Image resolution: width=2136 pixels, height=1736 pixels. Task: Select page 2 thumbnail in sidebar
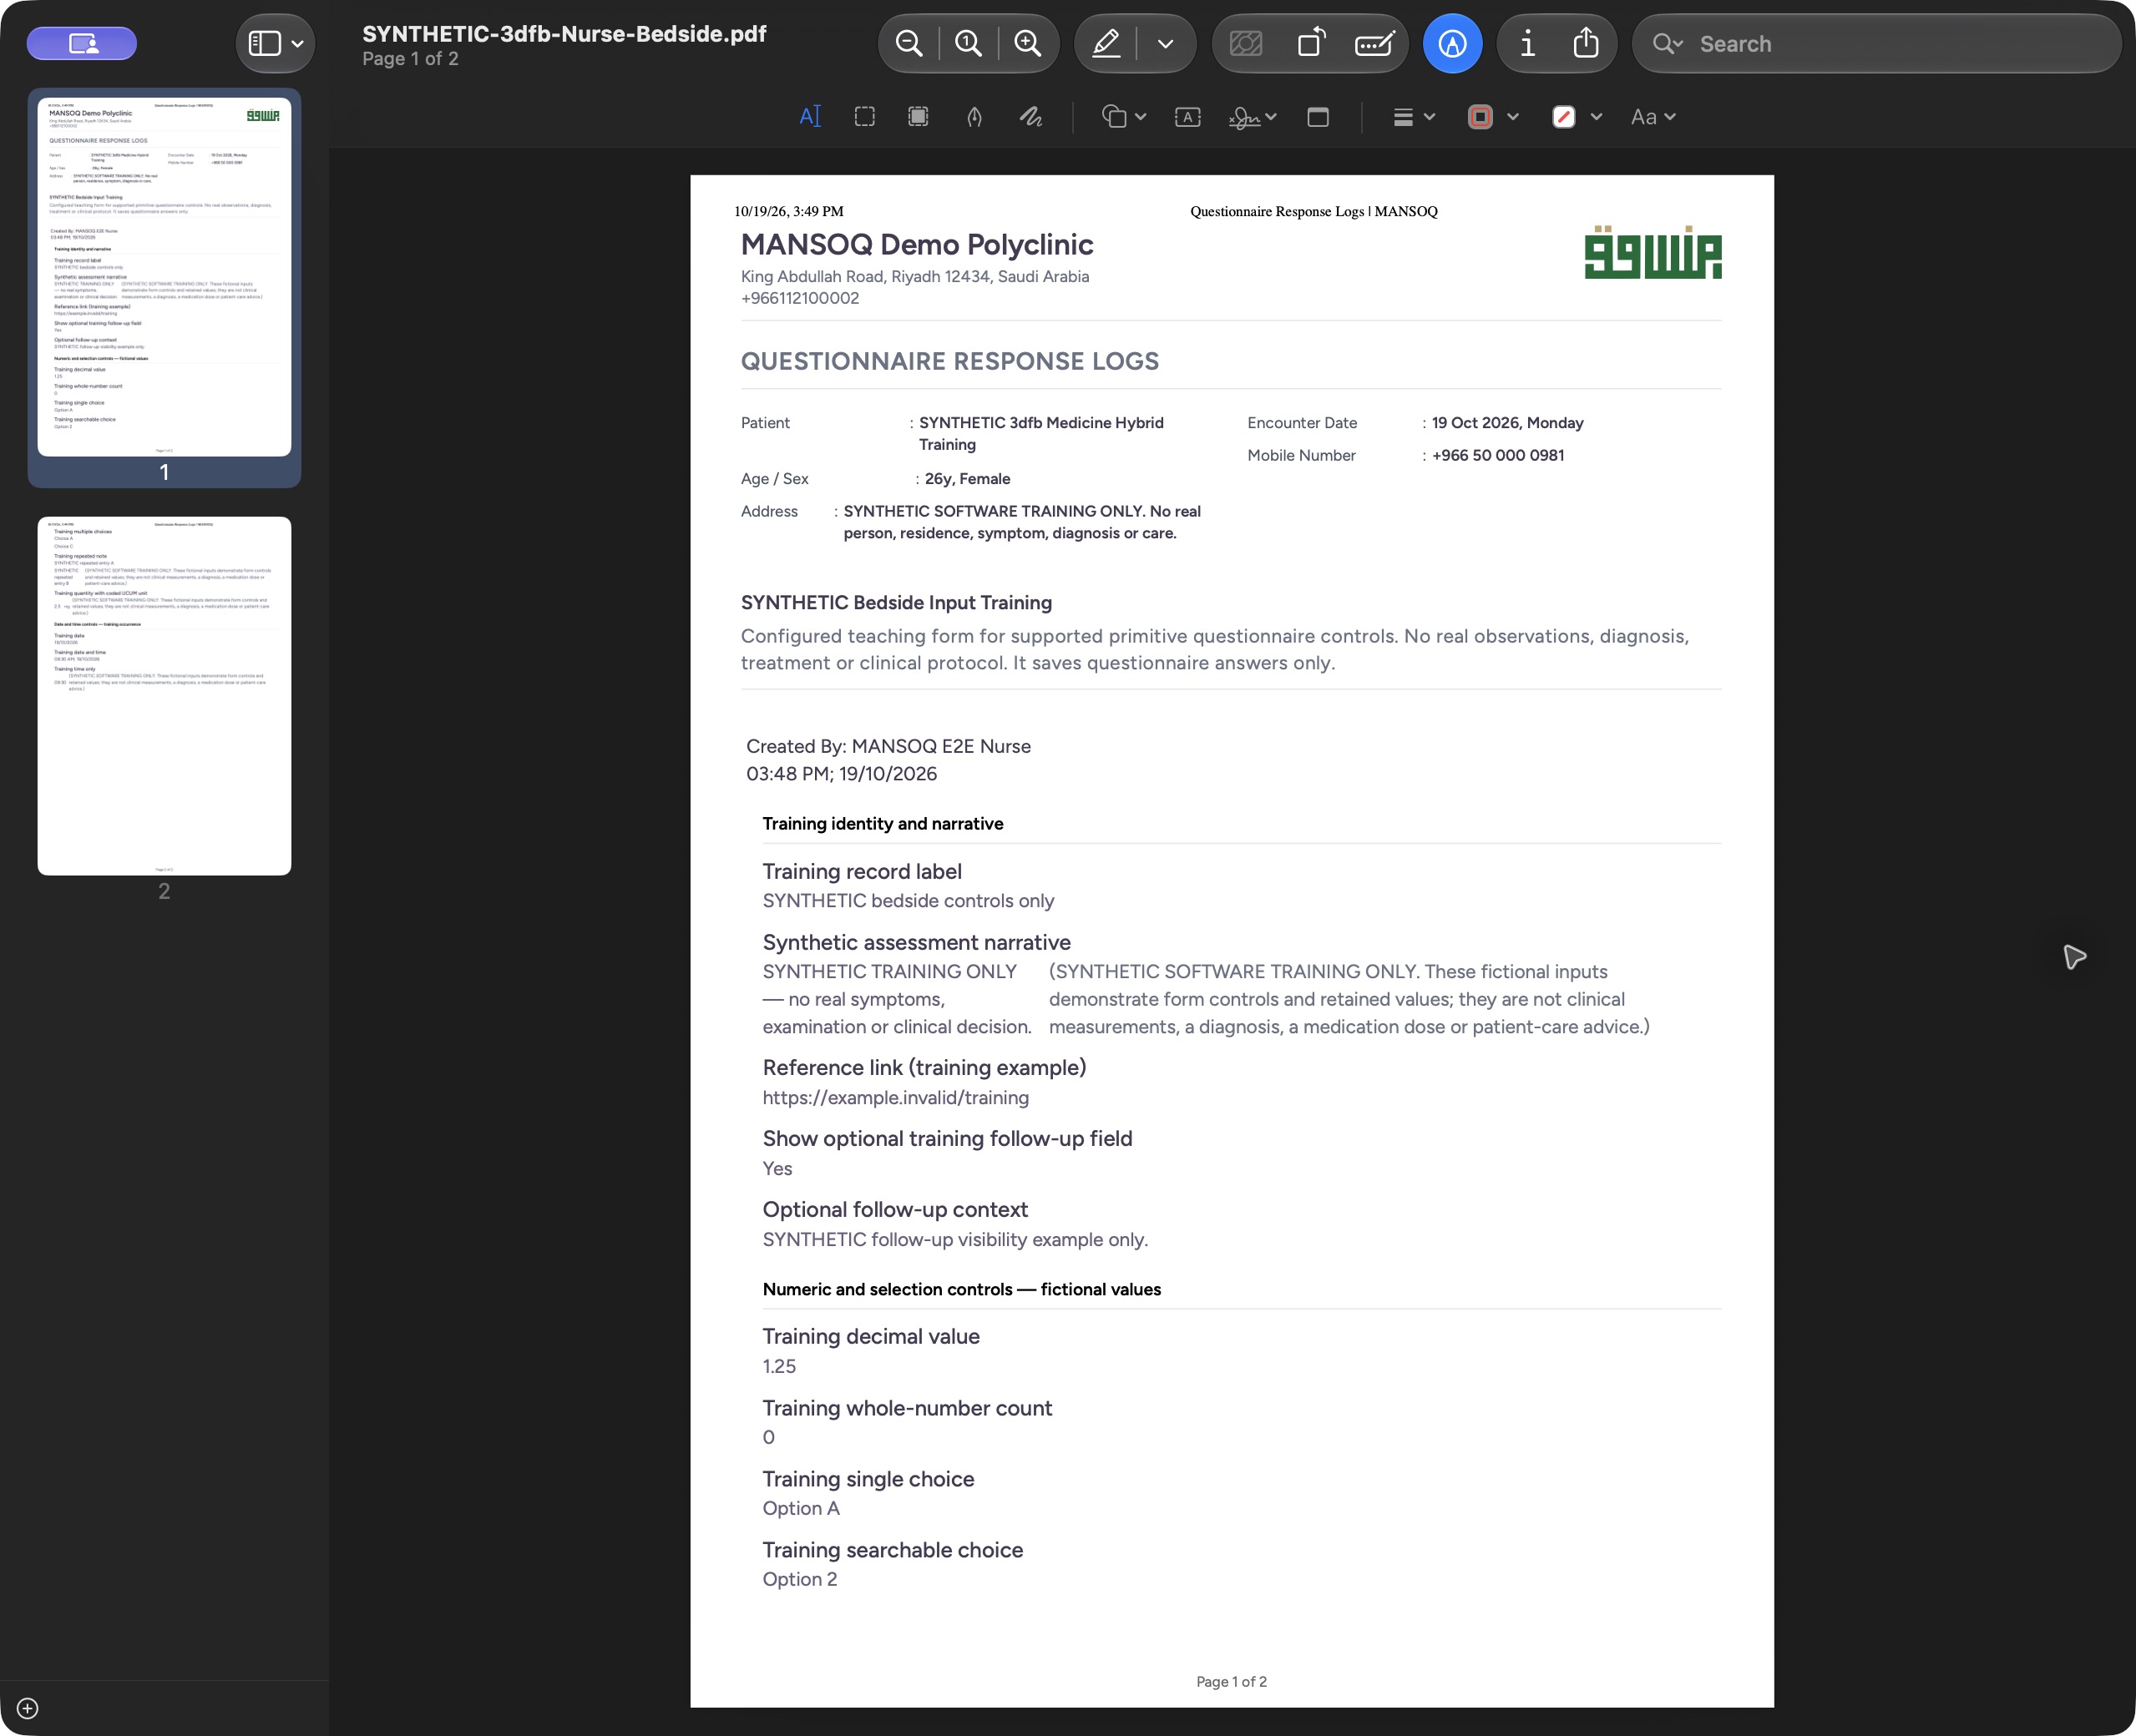[x=164, y=696]
